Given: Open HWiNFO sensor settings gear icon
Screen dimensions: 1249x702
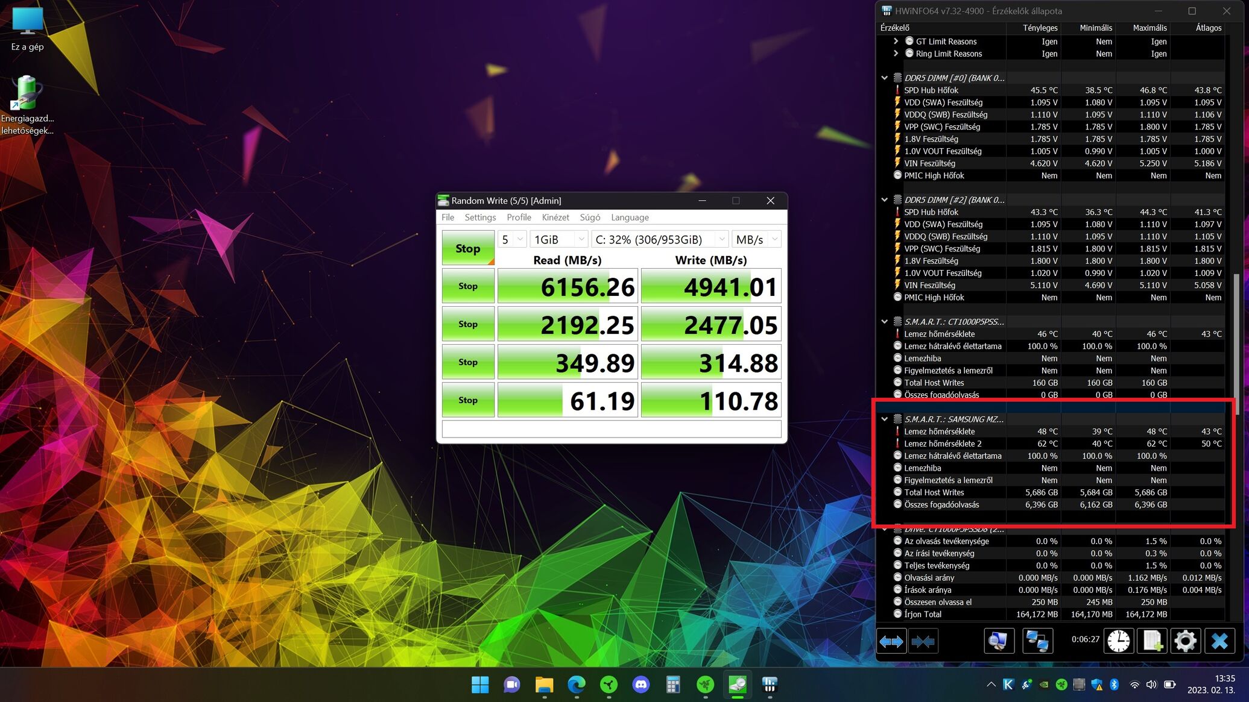Looking at the screenshot, I should coord(1185,641).
